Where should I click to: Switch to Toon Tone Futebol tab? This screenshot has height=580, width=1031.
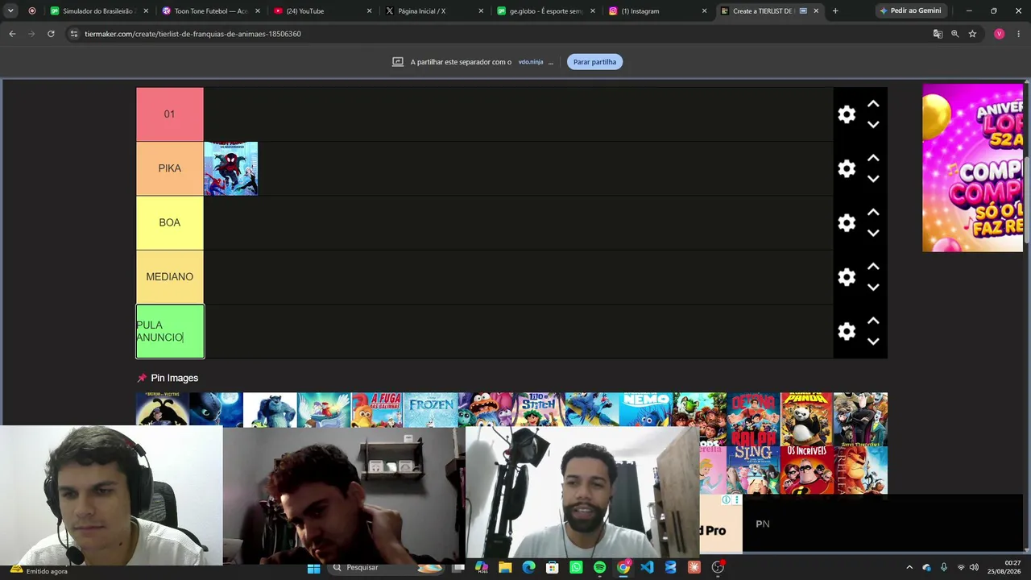(x=211, y=11)
